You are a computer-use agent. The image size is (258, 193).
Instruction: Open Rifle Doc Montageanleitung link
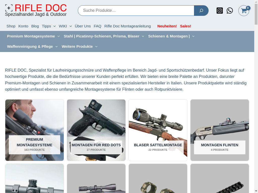tap(127, 26)
